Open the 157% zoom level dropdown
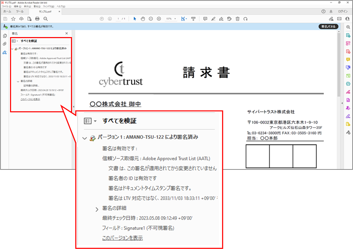Screen dimensions: 353x249 (171, 19)
